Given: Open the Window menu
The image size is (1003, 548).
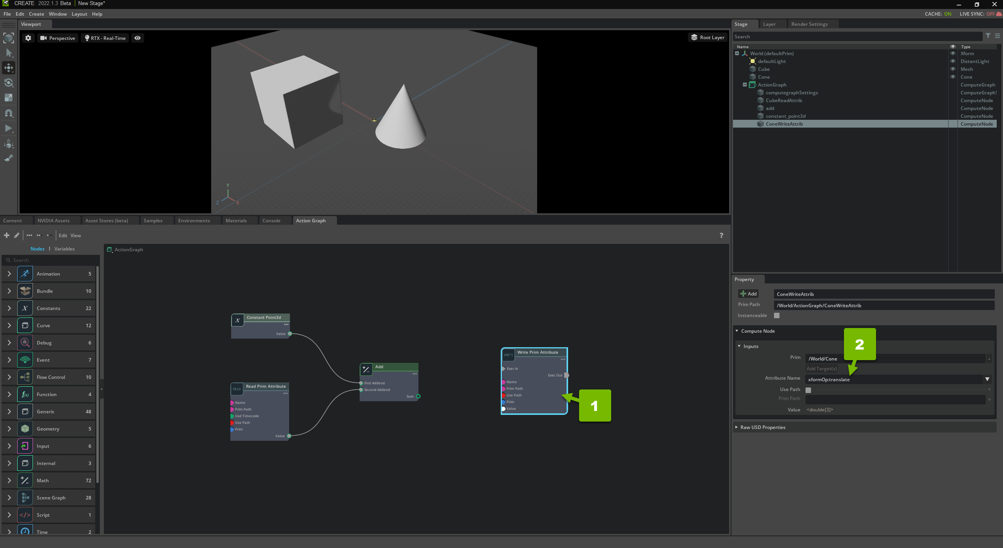Looking at the screenshot, I should coord(58,14).
